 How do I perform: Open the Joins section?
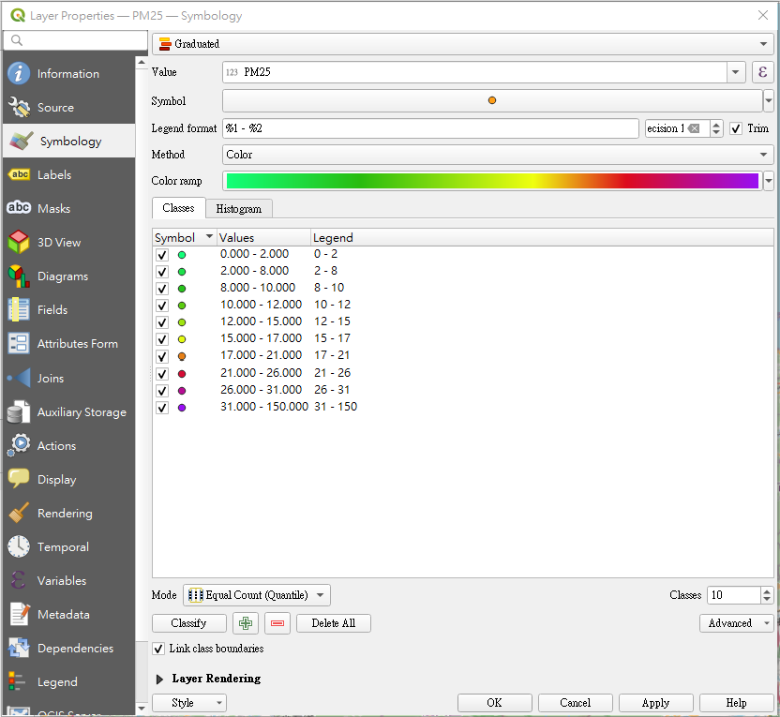click(x=68, y=379)
